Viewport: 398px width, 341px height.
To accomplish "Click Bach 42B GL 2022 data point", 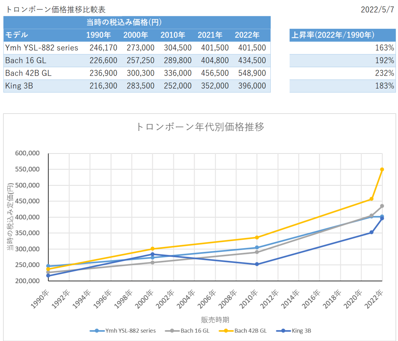I will [x=382, y=169].
